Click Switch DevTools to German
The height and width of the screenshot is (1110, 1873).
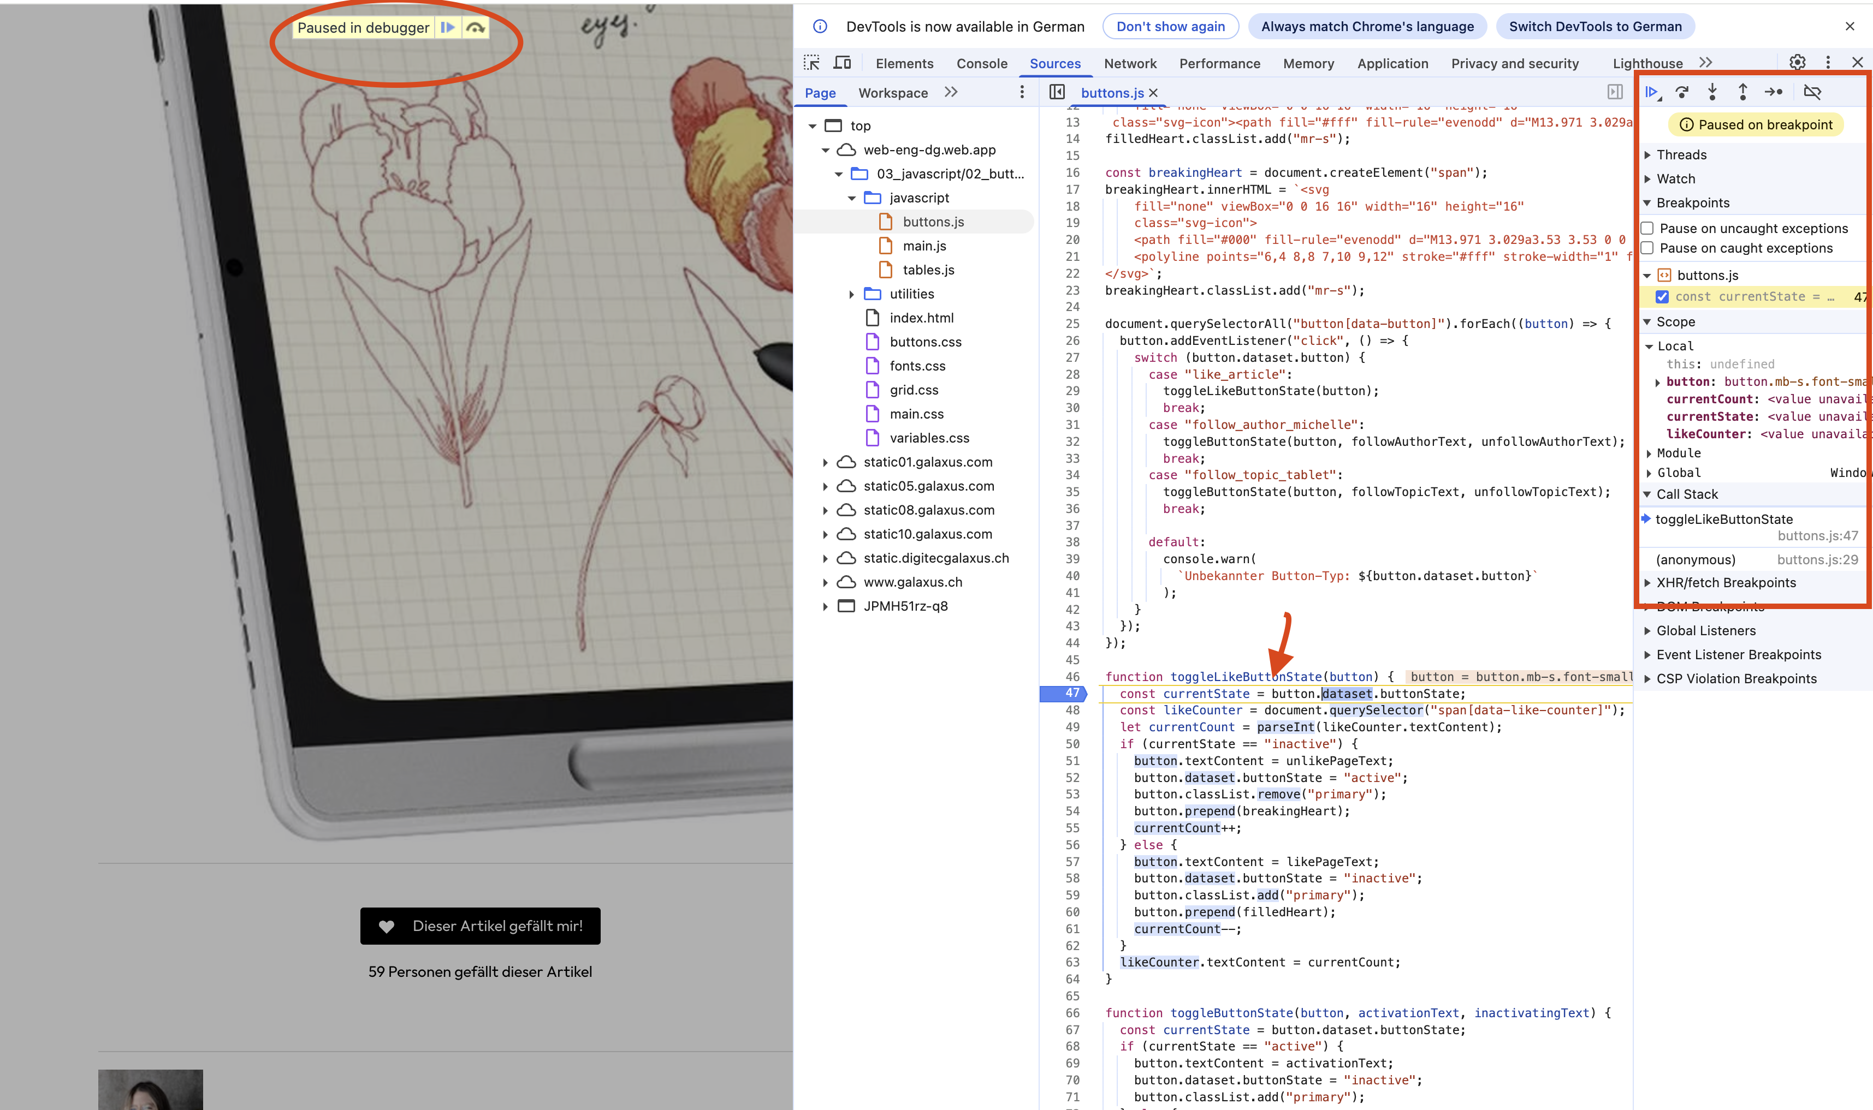pos(1595,27)
